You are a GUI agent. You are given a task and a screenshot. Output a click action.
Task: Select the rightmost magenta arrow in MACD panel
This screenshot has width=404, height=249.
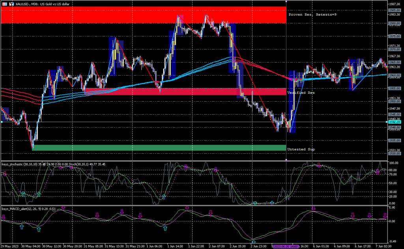tap(385, 216)
